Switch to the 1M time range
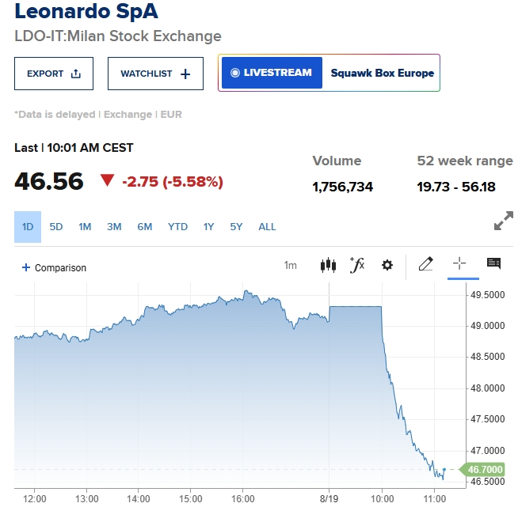The height and width of the screenshot is (507, 518). tap(85, 227)
